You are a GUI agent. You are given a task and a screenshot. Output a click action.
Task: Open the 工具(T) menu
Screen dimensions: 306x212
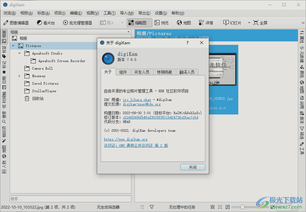[x=109, y=13]
